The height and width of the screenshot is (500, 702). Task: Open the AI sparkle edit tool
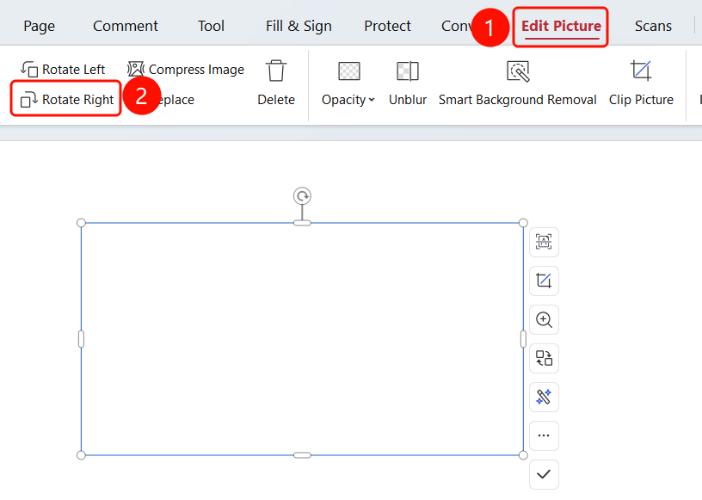(x=544, y=397)
